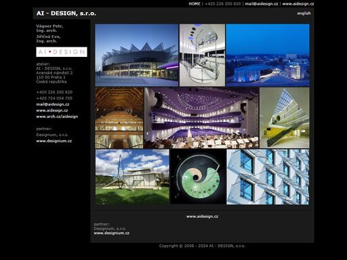Open the HOME link in top bar
The image size is (347, 260).
(x=195, y=3)
